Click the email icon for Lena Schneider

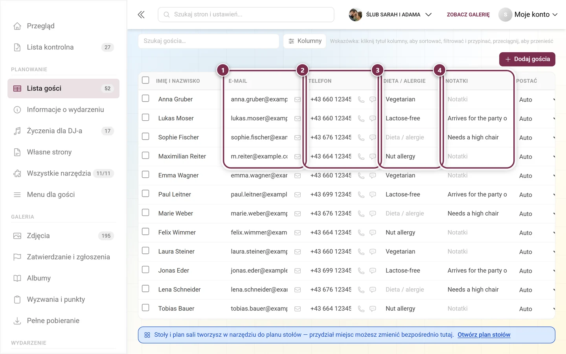[298, 290]
